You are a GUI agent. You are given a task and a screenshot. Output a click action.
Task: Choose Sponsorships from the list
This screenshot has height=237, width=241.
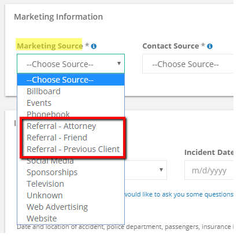coord(71,172)
